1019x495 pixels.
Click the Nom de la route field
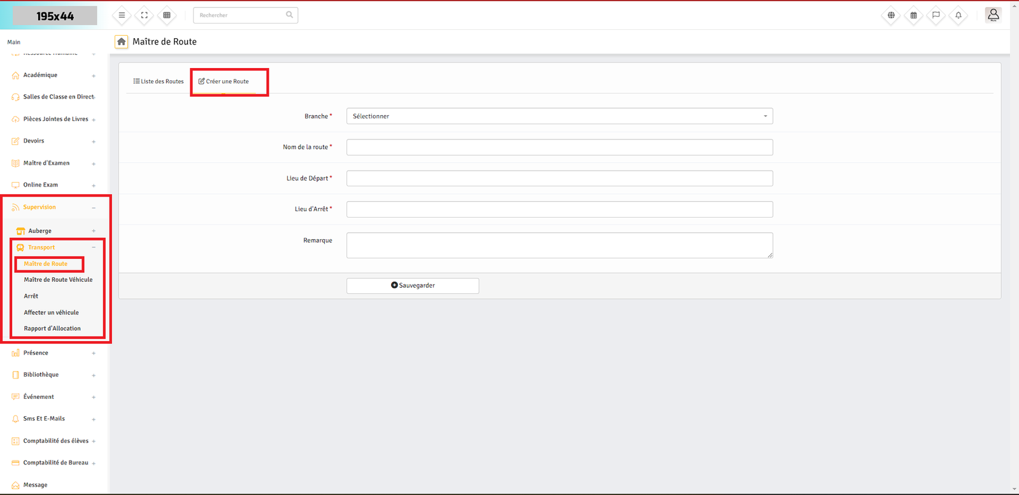(559, 148)
